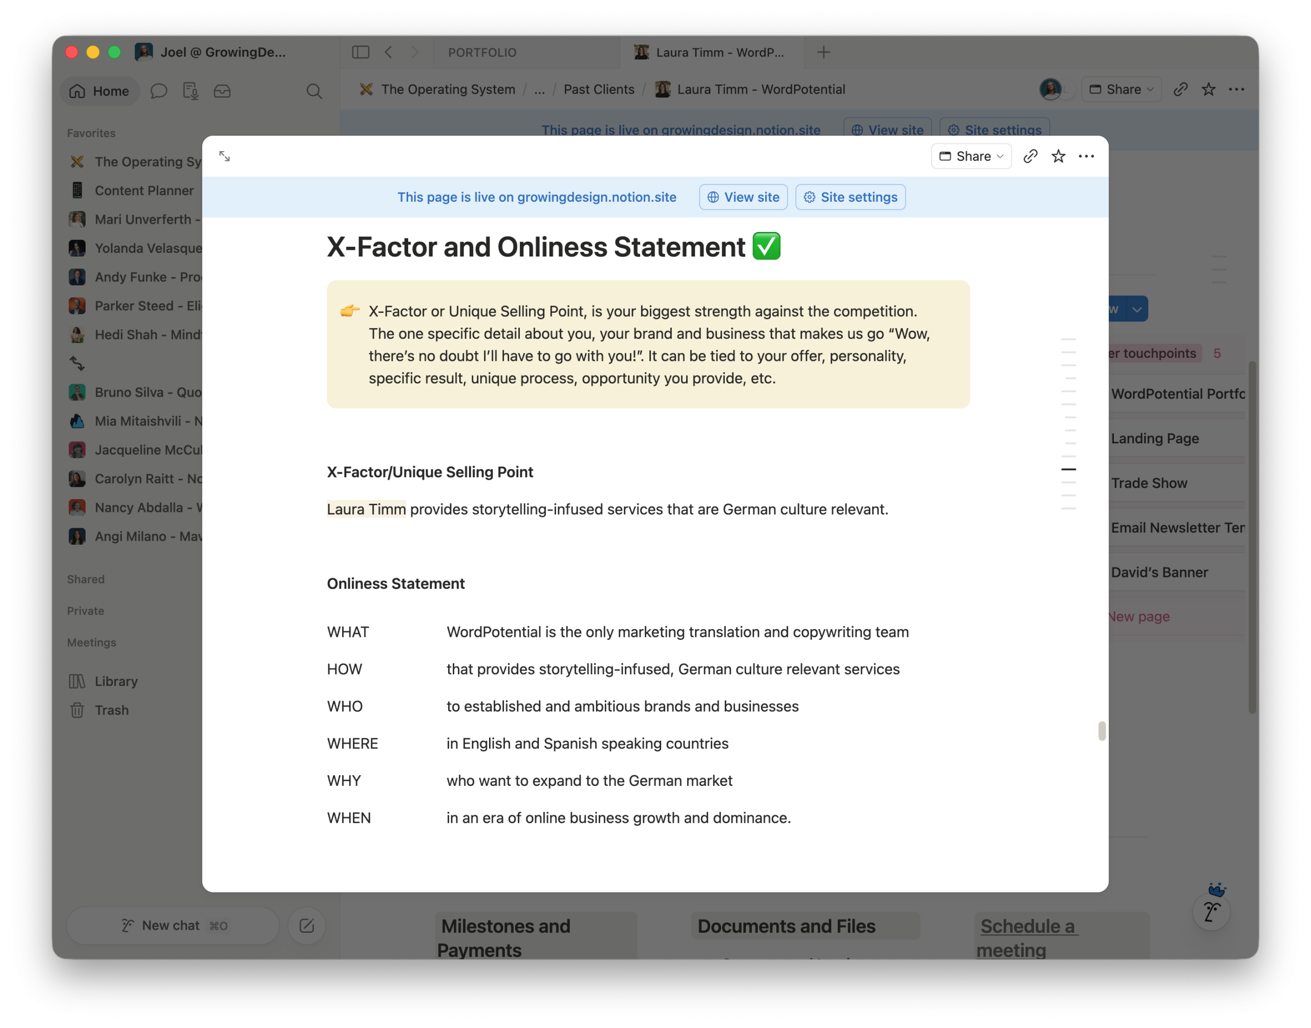Launch Notion AI floating assistant button
The image size is (1311, 1028).
coord(1211,911)
